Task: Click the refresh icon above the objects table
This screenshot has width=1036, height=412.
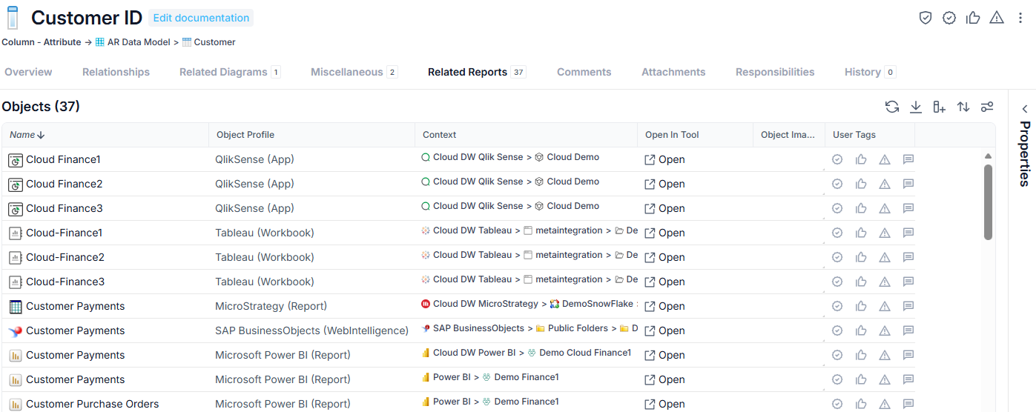Action: coord(892,107)
